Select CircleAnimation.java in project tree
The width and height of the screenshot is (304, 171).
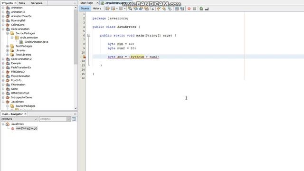tap(36, 42)
